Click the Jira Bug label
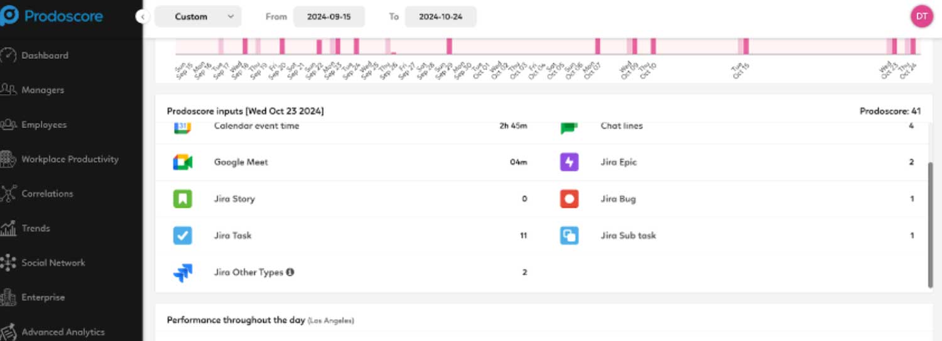Screen dimensions: 942x341 618,198
